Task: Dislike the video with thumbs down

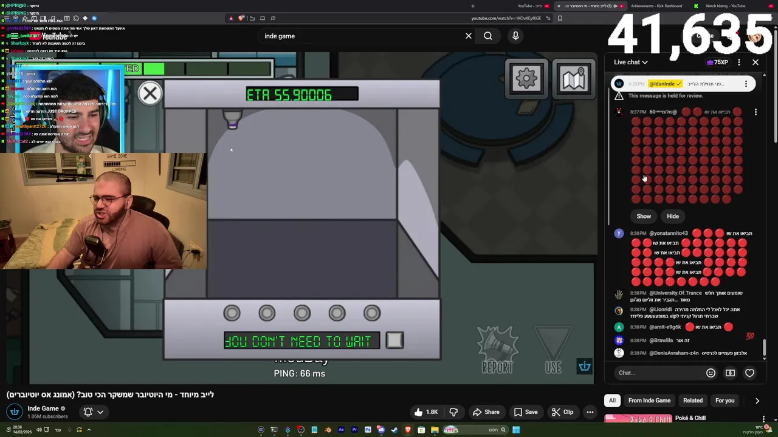Action: coord(453,412)
